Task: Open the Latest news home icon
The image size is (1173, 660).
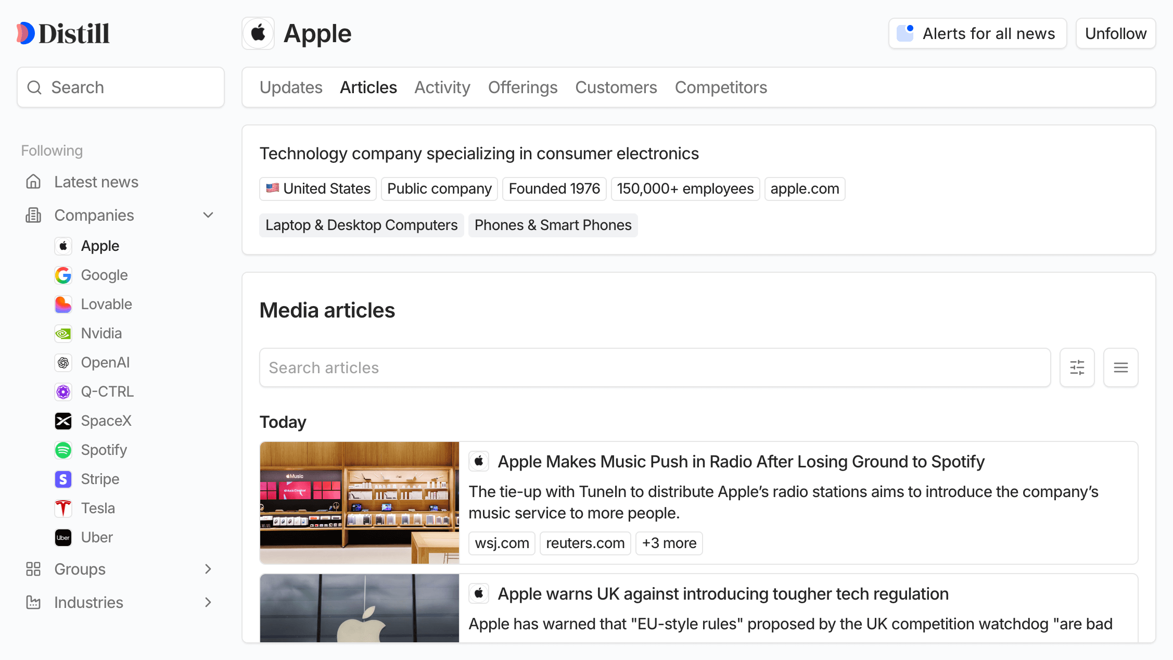Action: (x=33, y=182)
